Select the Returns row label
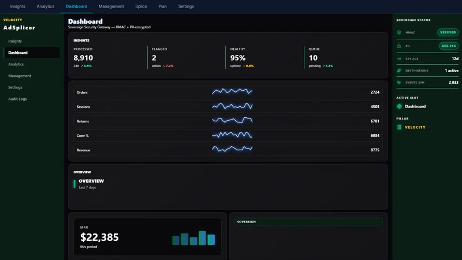462x260 pixels. click(x=83, y=121)
